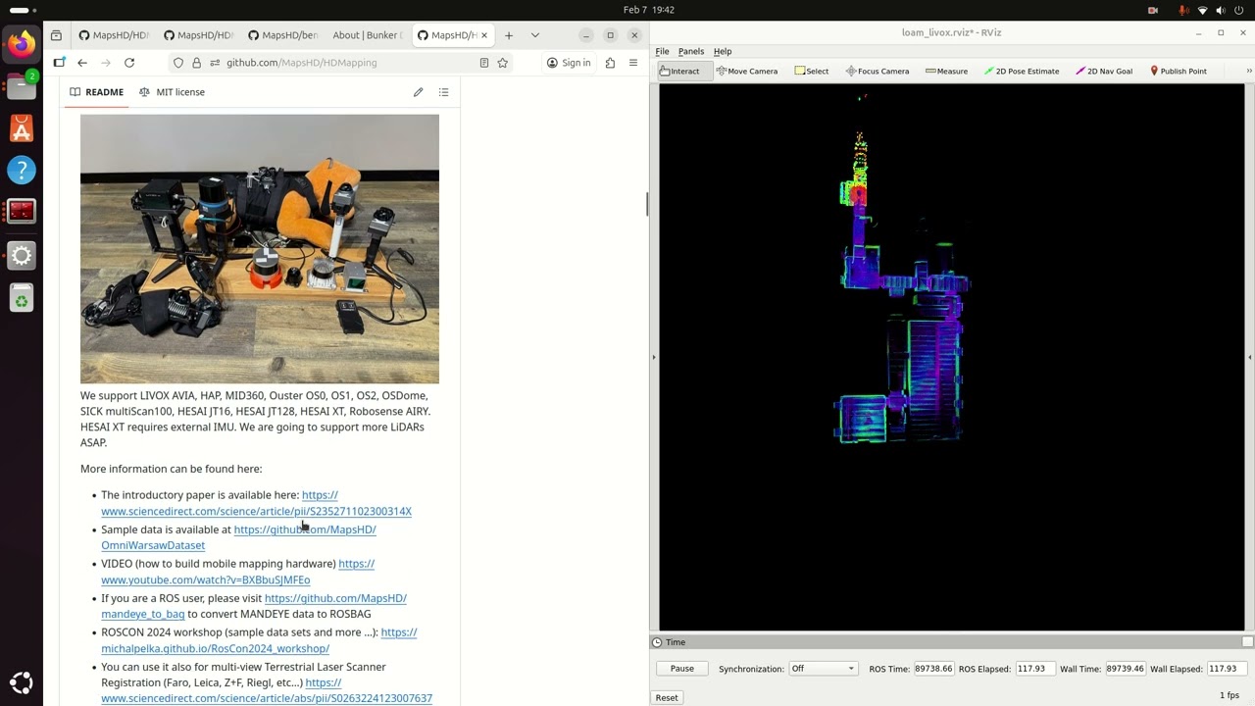
Task: Open Help from the Ubuntu dock
Action: pyautogui.click(x=22, y=170)
